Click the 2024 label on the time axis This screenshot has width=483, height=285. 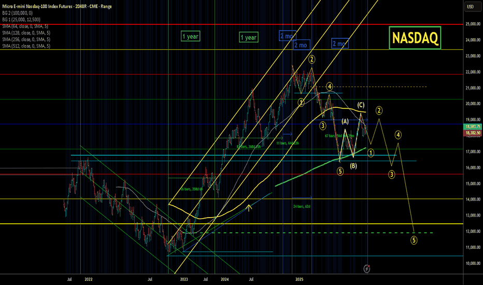click(x=225, y=279)
